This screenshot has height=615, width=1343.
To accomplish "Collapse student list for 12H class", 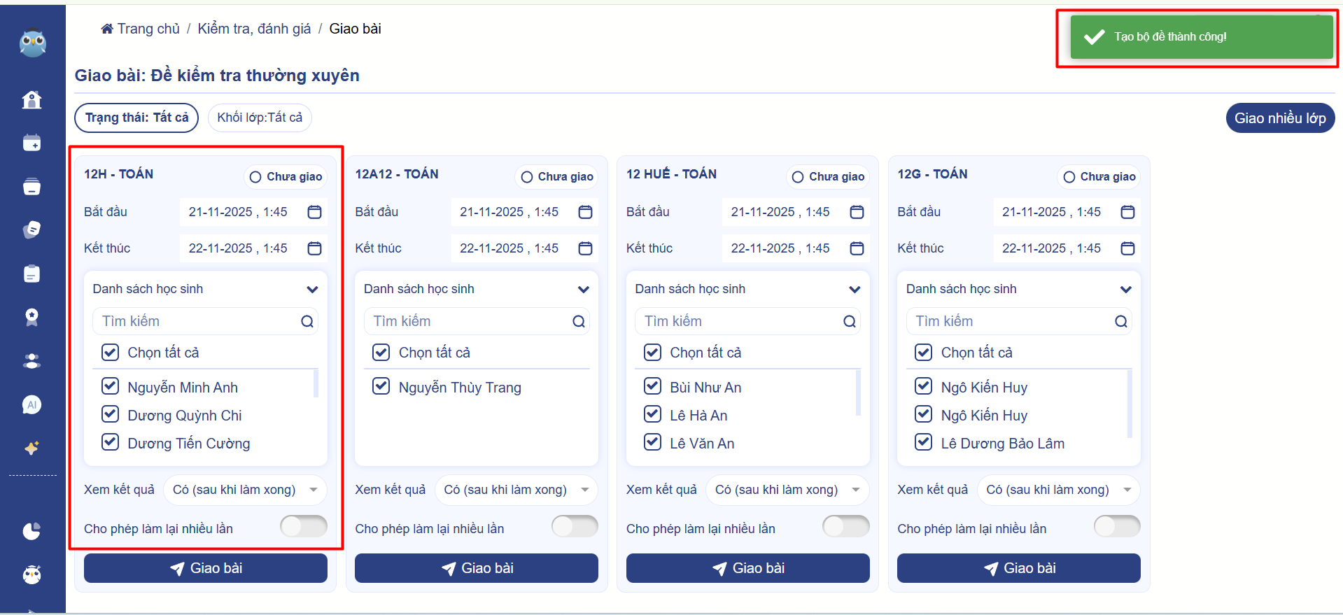I will pos(312,289).
